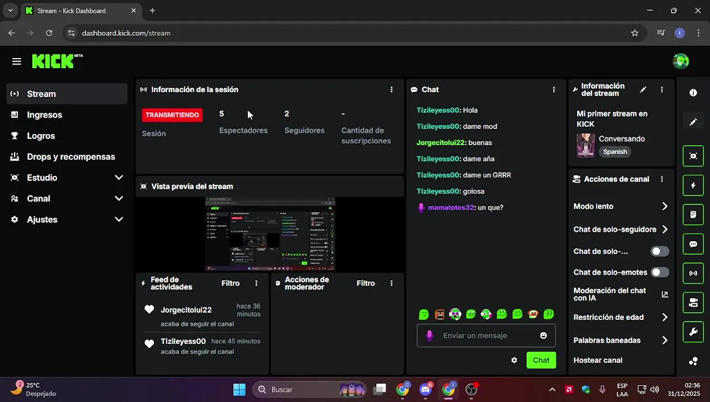Open Windows Start menu

click(239, 389)
